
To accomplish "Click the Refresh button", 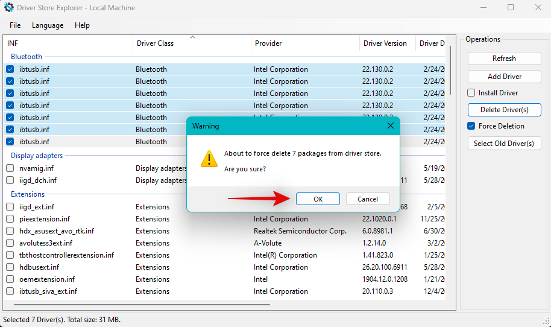I will click(504, 59).
